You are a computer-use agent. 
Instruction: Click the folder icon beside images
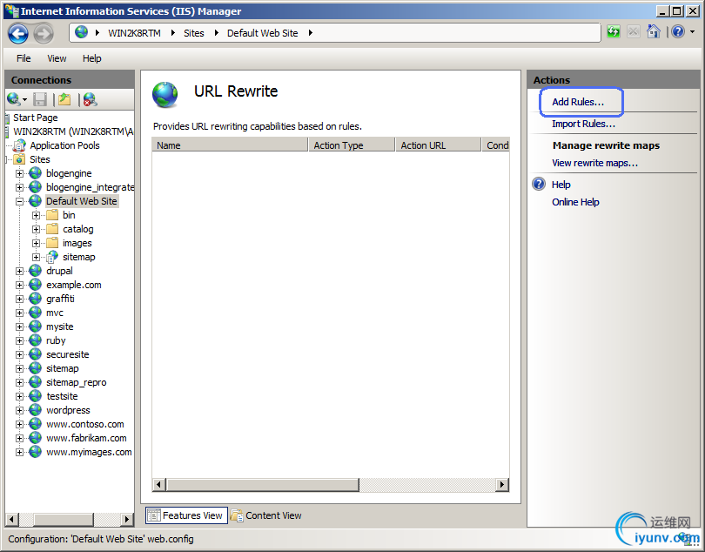point(52,243)
